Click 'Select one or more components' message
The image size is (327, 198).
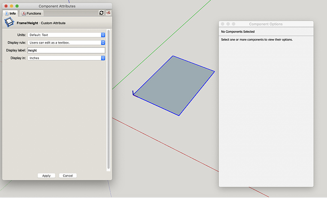[x=257, y=40]
